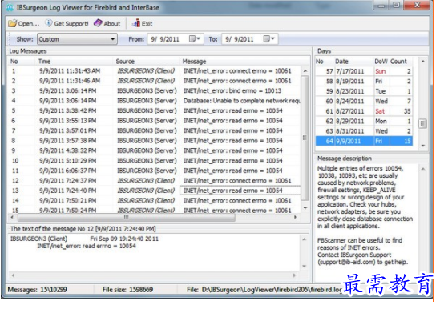
Task: Open a log file with Open button
Action: tap(23, 23)
